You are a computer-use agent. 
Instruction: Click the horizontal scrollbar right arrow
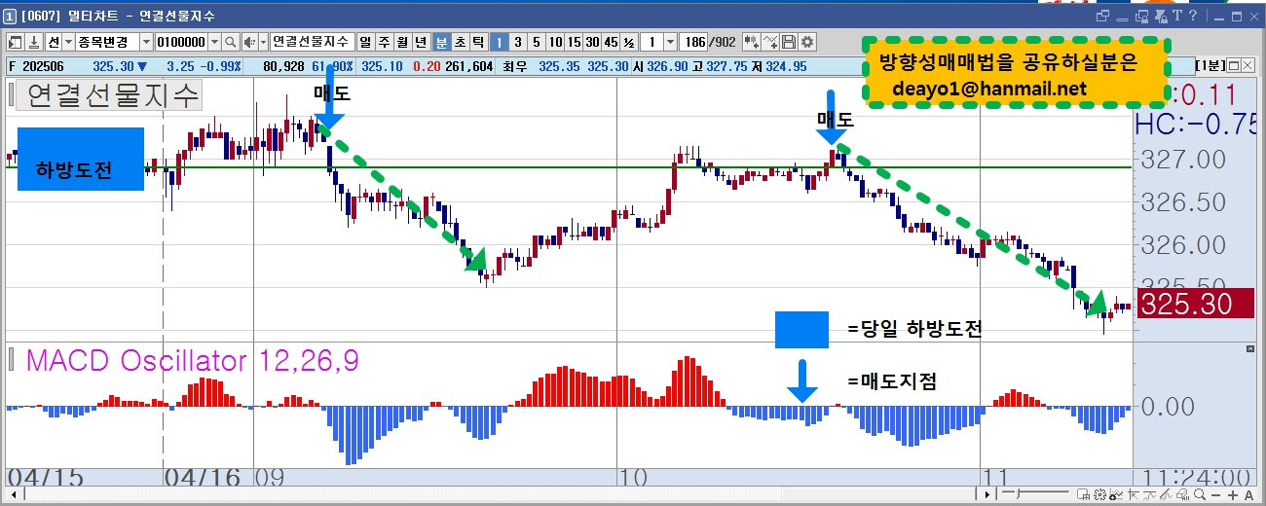987,495
